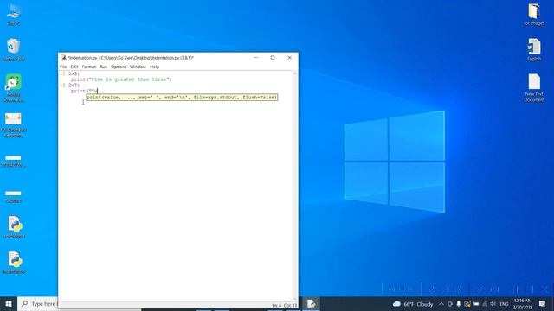Click the IDLE editor taskbar icon
Viewport: 554px width, 311px height.
(311, 304)
